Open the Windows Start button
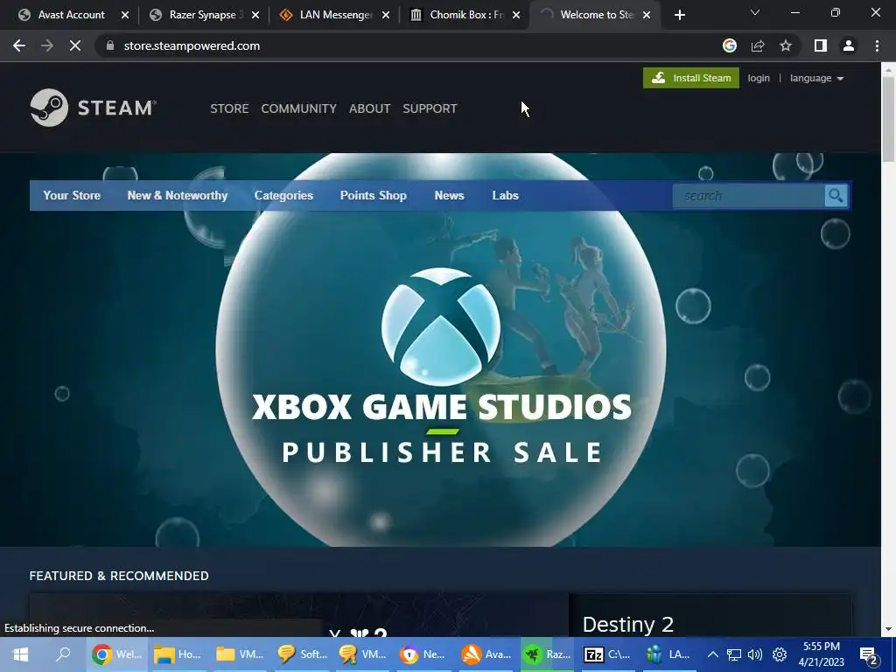 click(x=21, y=654)
